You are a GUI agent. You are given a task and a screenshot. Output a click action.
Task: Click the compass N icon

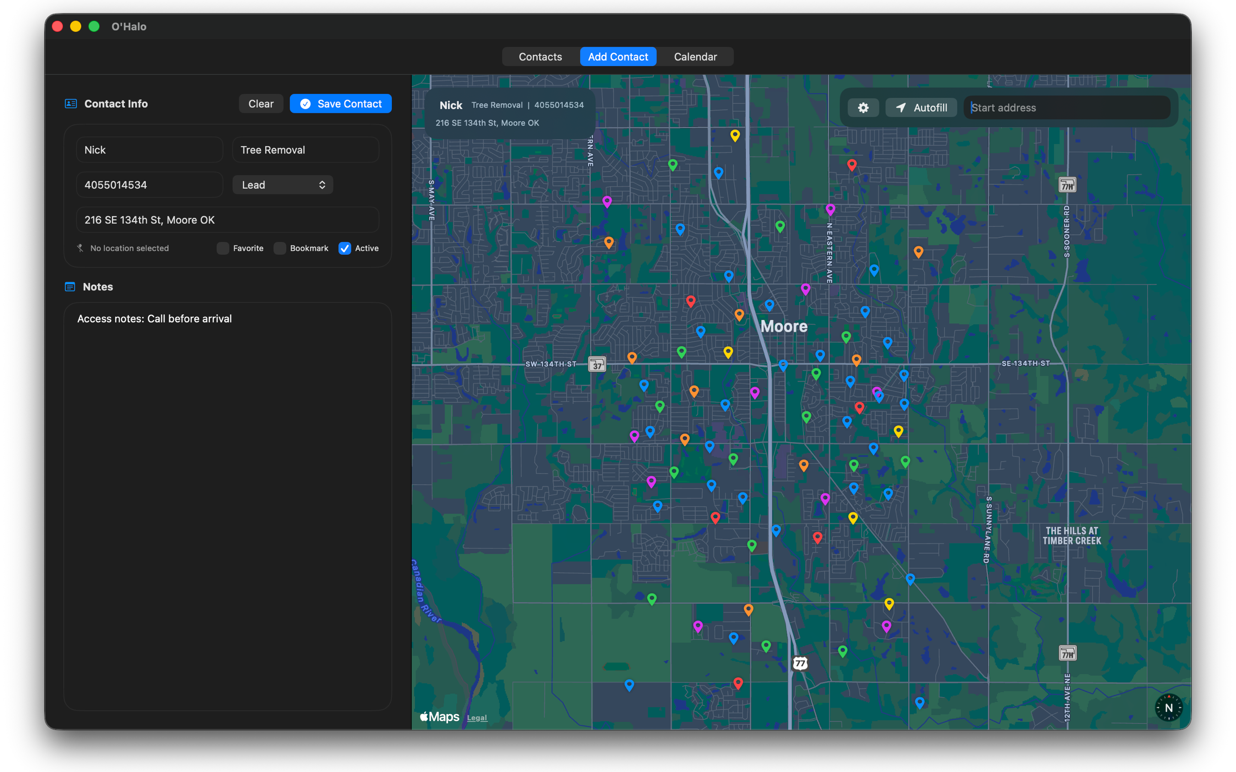(1169, 708)
